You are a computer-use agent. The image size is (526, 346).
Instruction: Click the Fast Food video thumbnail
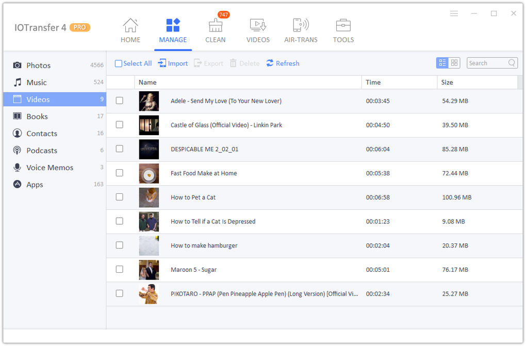click(x=149, y=173)
